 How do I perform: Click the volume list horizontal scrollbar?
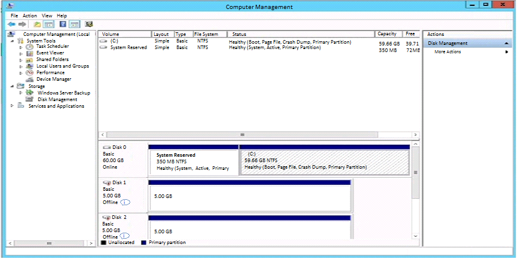click(242, 135)
